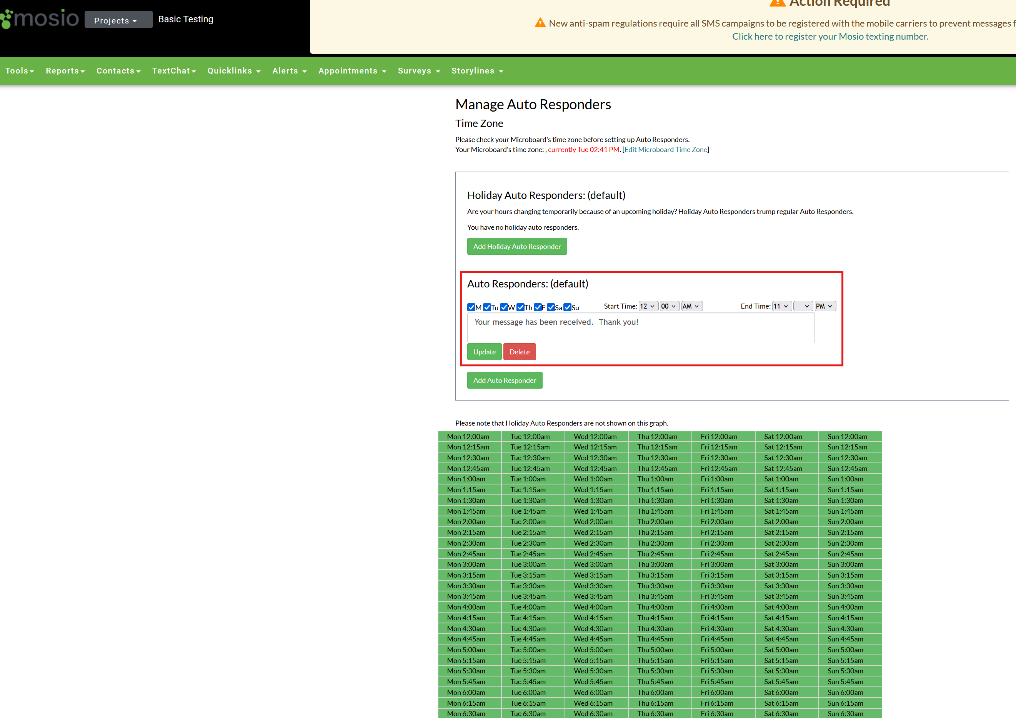This screenshot has height=718, width=1016.
Task: Click the orange warning icon before anti-spam notice
Action: pyautogui.click(x=540, y=23)
